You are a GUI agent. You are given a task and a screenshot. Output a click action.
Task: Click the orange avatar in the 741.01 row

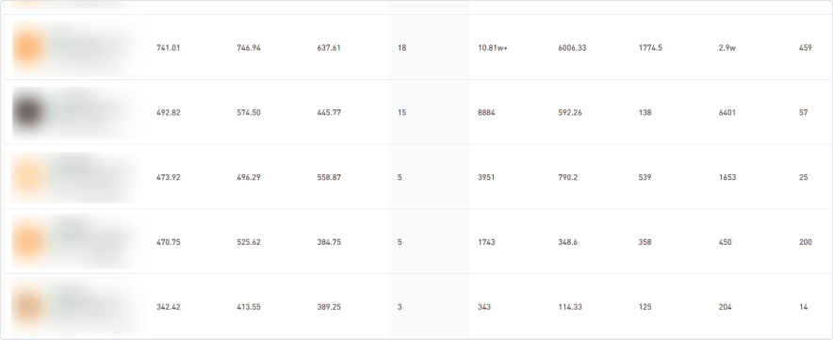coord(27,48)
